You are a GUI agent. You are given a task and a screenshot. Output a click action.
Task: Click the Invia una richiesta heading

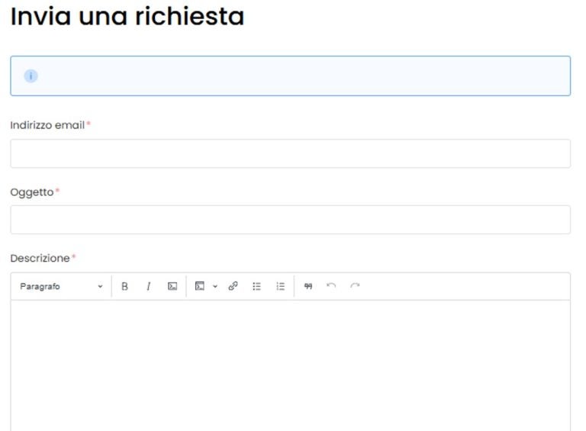pyautogui.click(x=127, y=17)
